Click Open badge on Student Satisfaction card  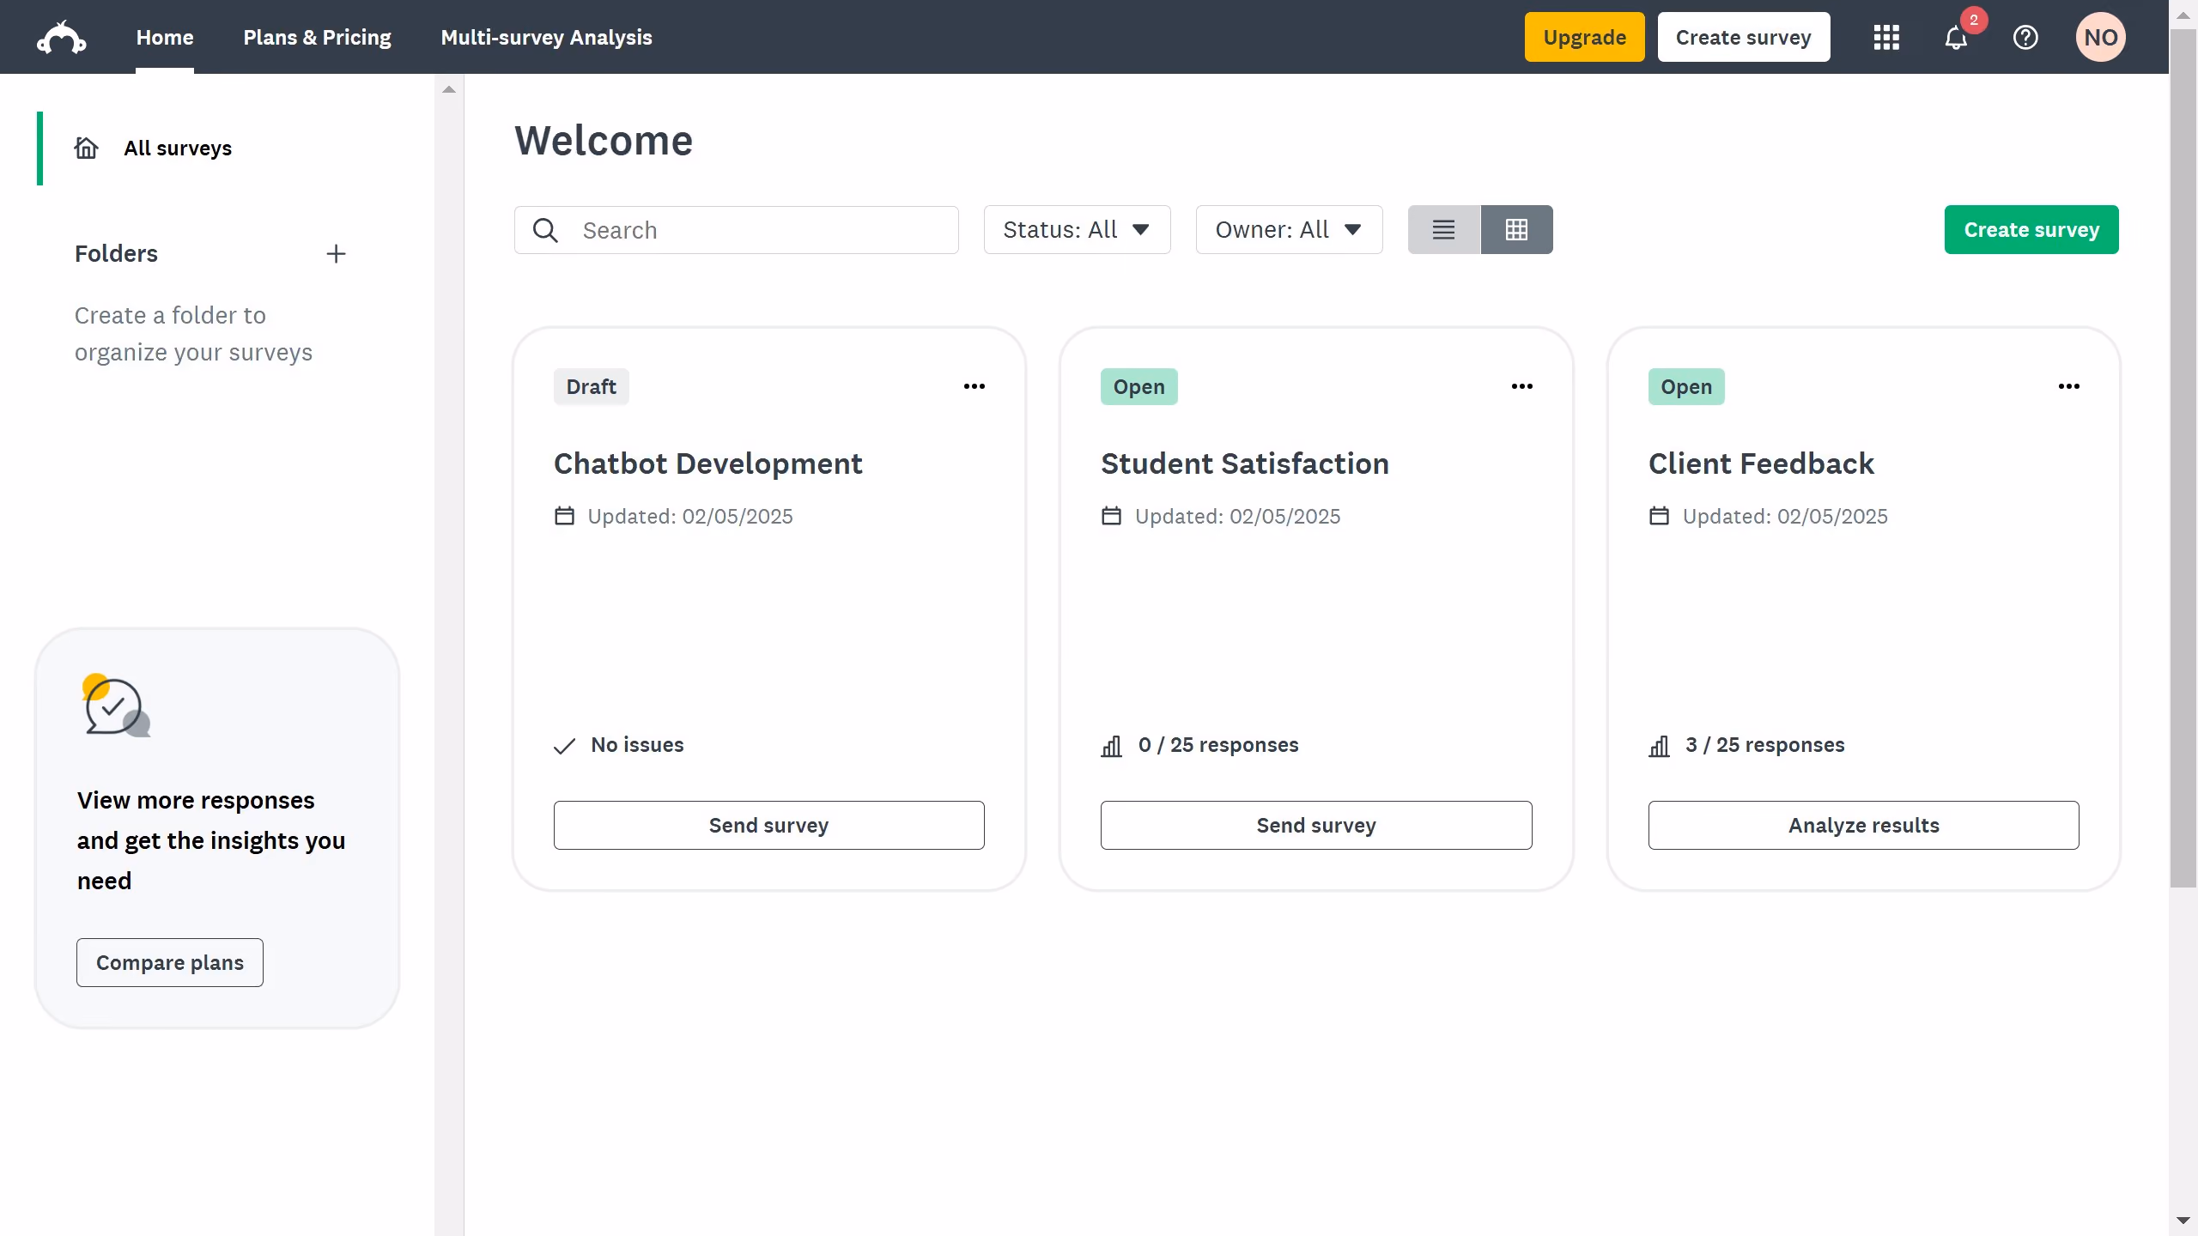point(1138,386)
